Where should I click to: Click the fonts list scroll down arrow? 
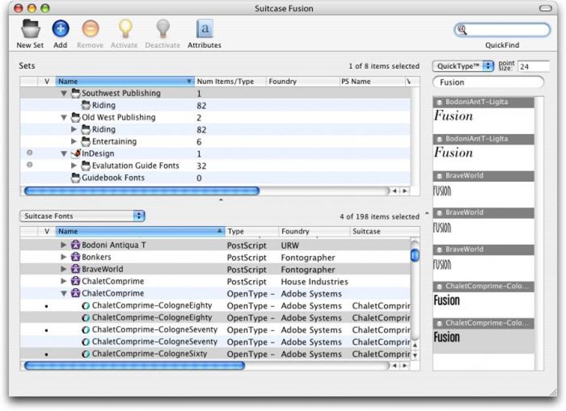[x=415, y=355]
